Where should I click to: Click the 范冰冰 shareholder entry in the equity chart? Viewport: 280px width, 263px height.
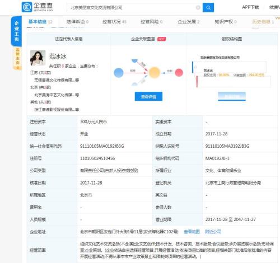point(208,71)
